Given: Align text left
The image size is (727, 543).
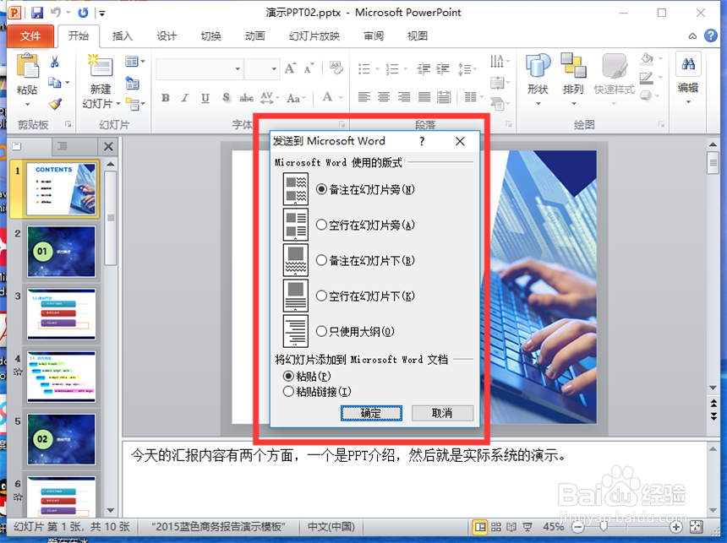Looking at the screenshot, I should click(364, 96).
